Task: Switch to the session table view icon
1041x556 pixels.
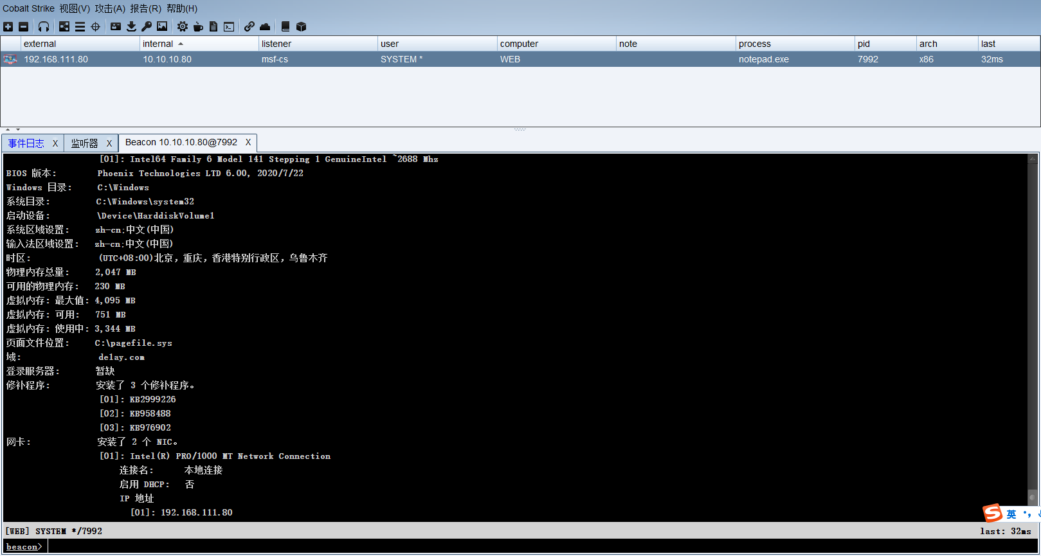Action: (x=80, y=26)
